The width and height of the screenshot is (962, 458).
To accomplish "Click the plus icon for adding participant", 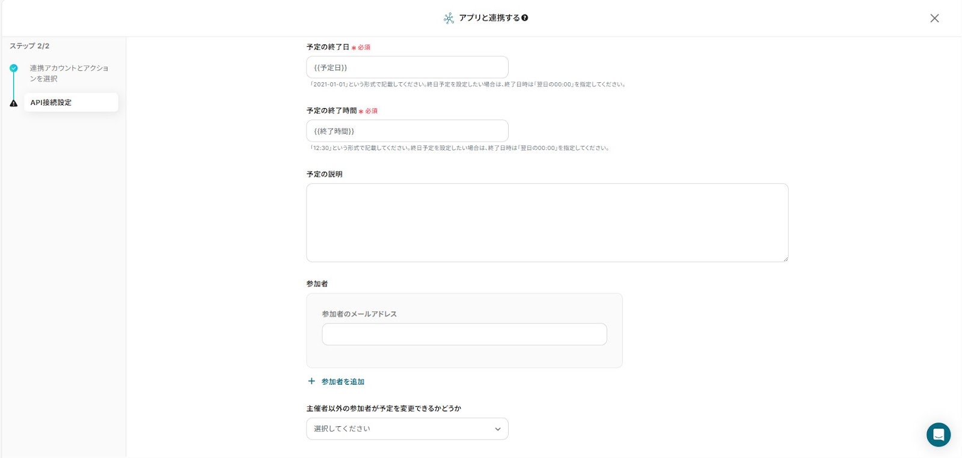I will (x=311, y=381).
